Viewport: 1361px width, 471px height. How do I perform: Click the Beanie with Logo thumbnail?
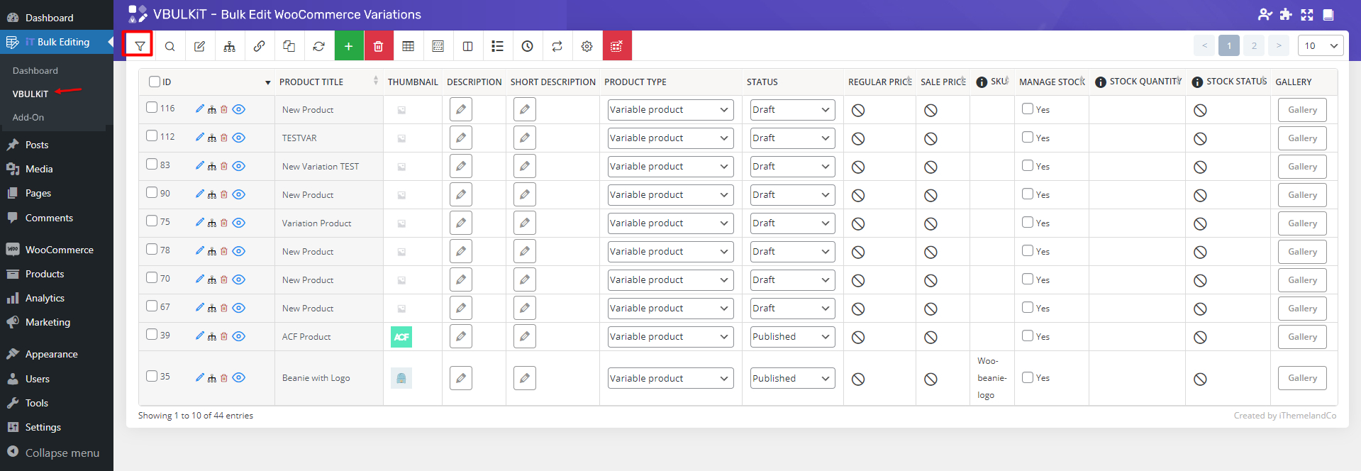(x=401, y=378)
